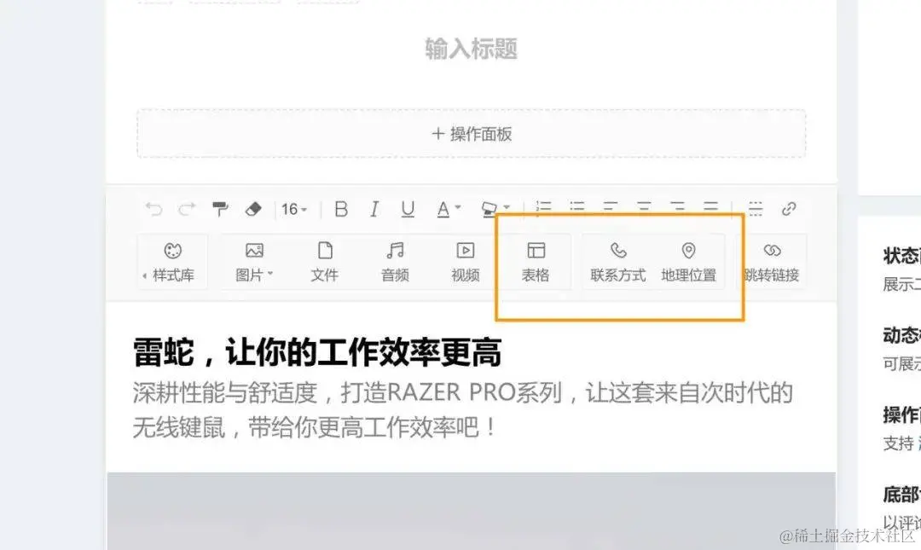Add 联系方式 contact info

click(x=618, y=262)
